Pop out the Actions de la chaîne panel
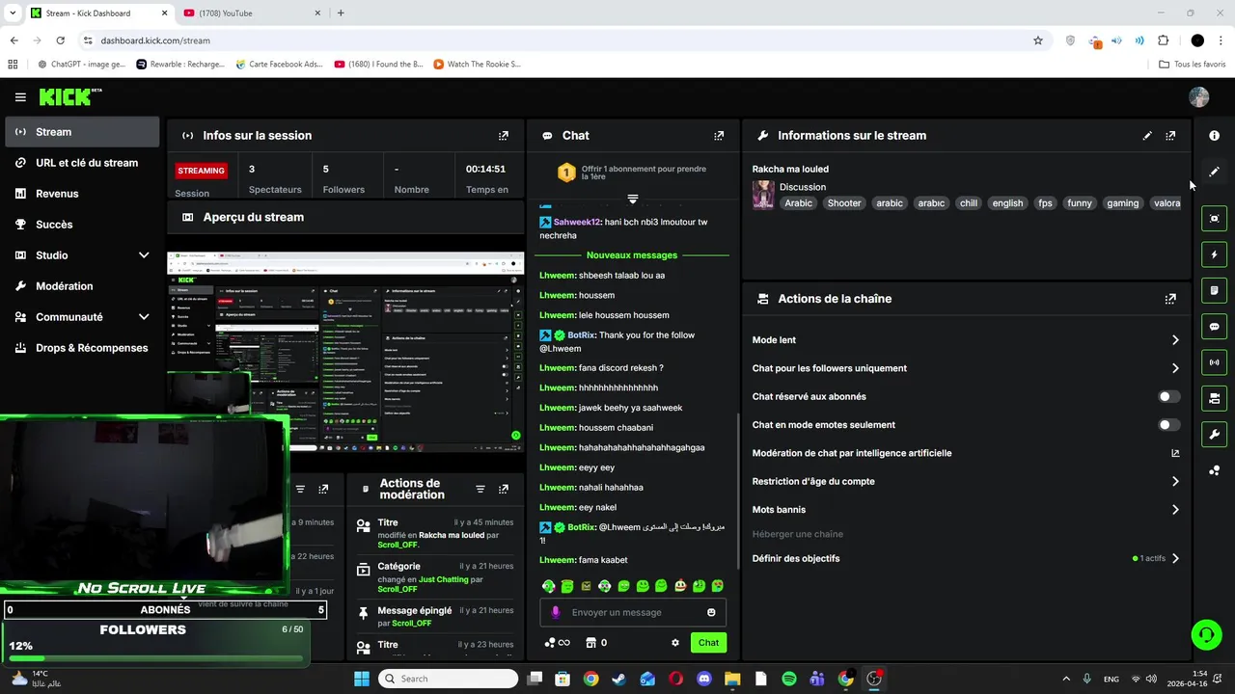This screenshot has width=1235, height=694. click(1170, 299)
